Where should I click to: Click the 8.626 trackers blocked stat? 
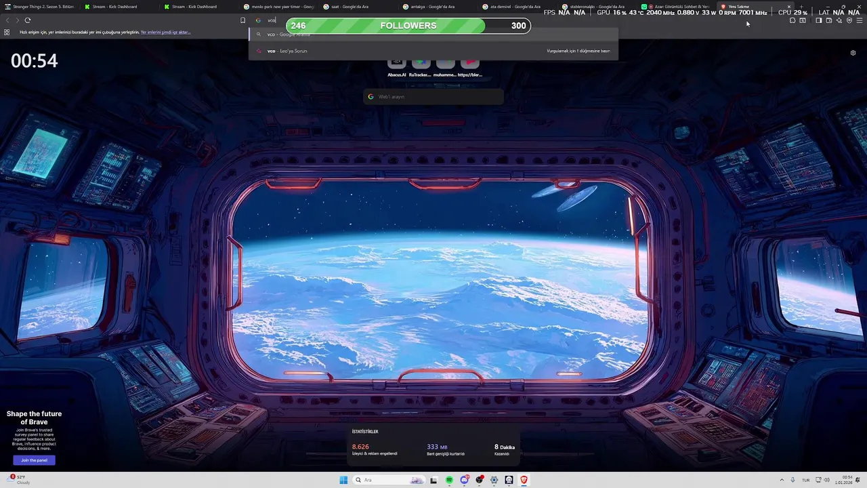coord(375,449)
